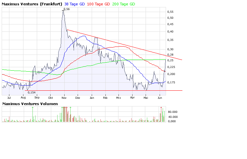The image size is (247, 159).
Task: Click the 0,175 price axis value
Action: coord(171,82)
